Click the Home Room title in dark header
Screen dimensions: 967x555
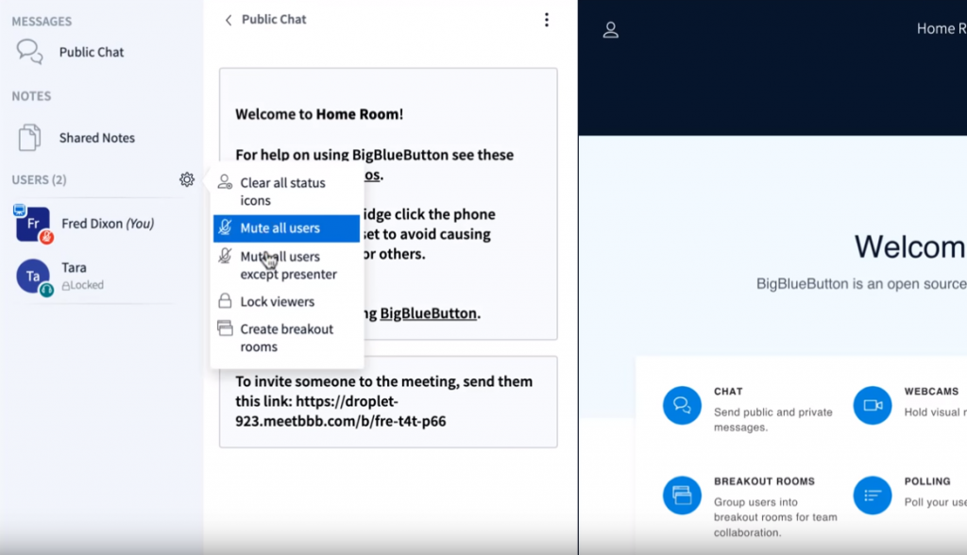tap(942, 28)
